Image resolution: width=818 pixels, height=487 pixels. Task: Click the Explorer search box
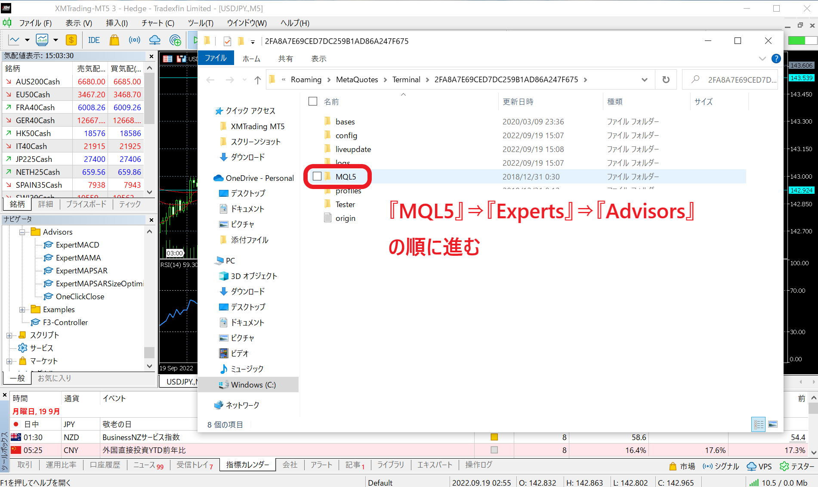point(730,80)
